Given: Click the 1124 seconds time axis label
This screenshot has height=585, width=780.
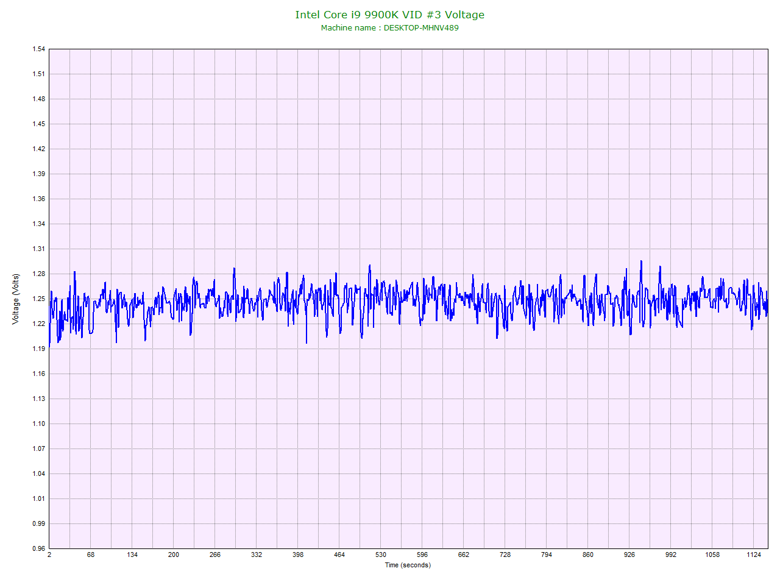Looking at the screenshot, I should point(754,555).
